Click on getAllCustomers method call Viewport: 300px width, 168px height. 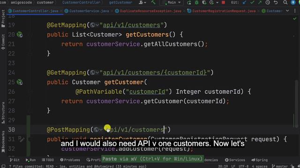pyautogui.click(x=170, y=44)
